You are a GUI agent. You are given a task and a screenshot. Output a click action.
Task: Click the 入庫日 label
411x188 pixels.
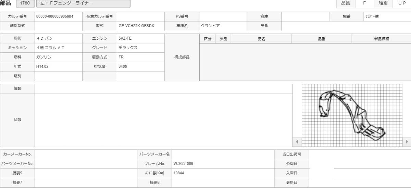click(x=291, y=173)
